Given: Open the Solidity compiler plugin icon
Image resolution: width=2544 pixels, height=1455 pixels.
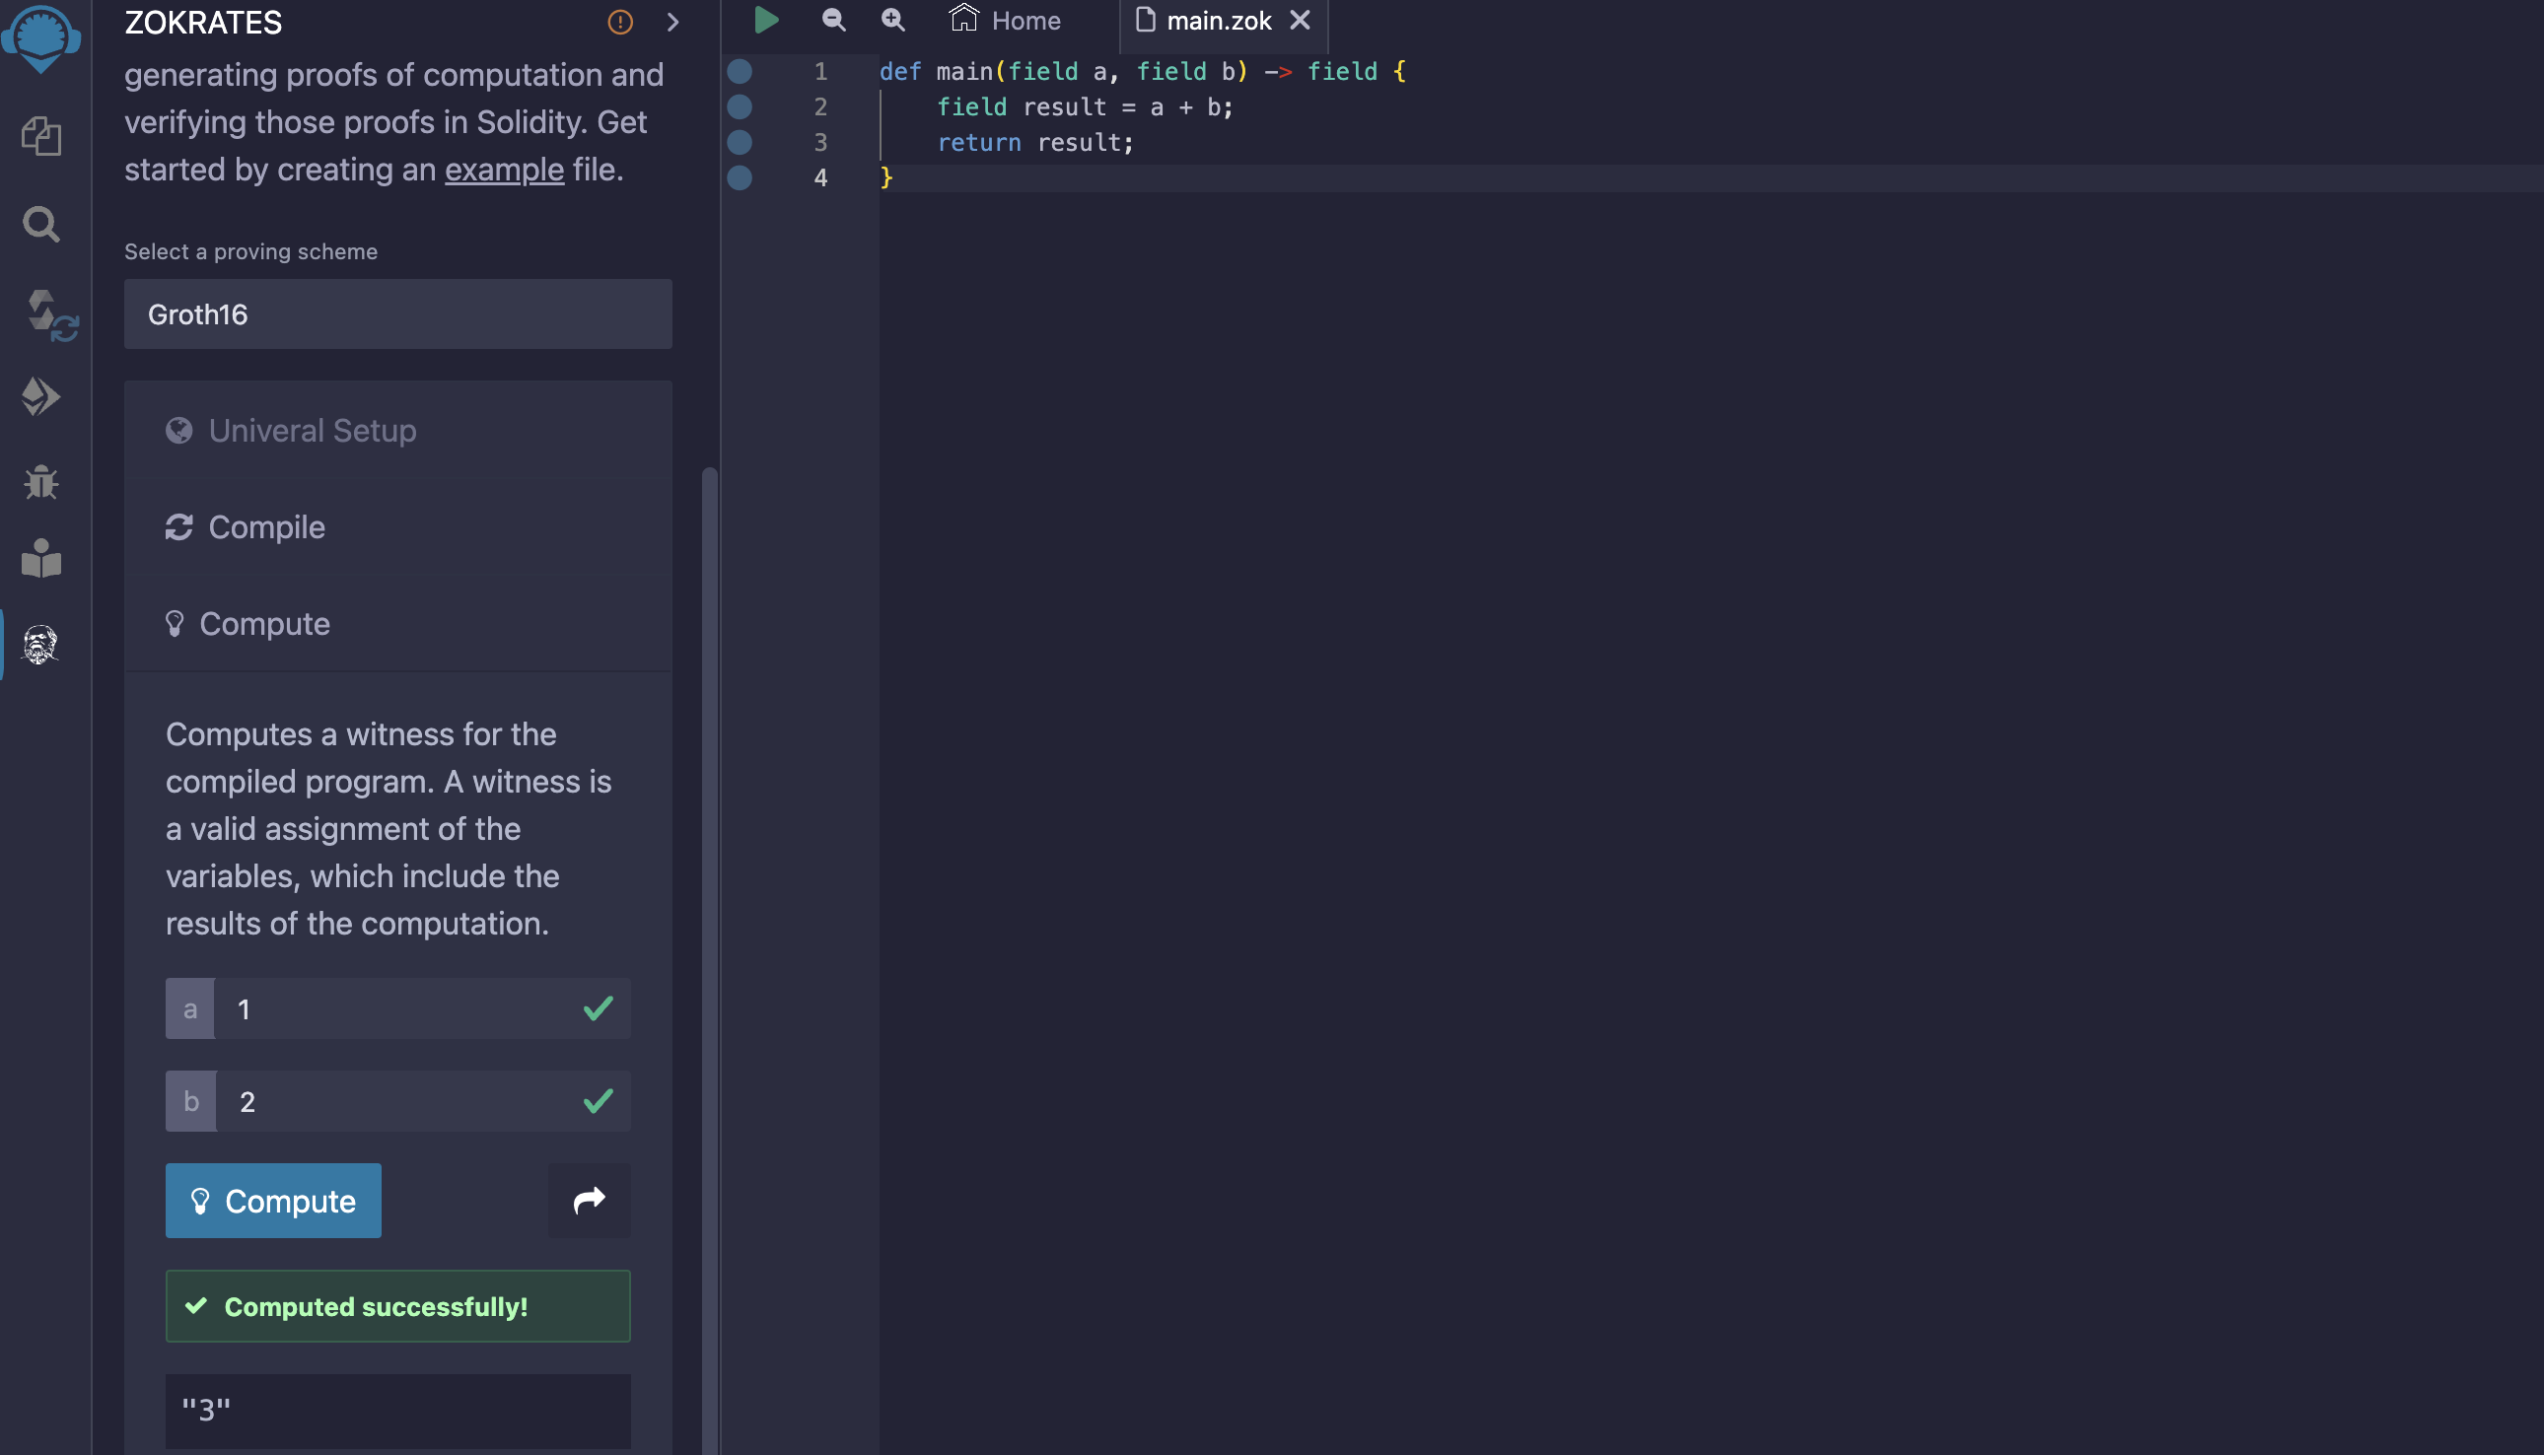Looking at the screenshot, I should coord(47,314).
